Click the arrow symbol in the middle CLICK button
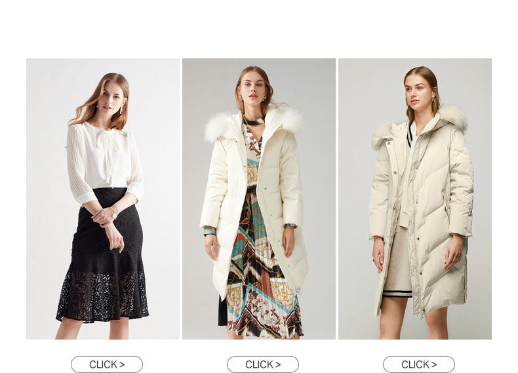The image size is (518, 373). click(277, 364)
